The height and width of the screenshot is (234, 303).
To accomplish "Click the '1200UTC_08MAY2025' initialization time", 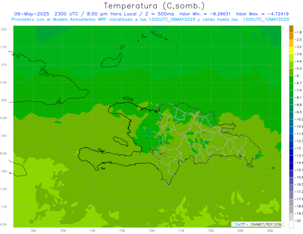I will pos(172,19).
